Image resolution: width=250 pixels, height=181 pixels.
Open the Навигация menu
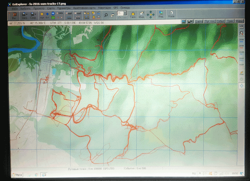point(105,8)
